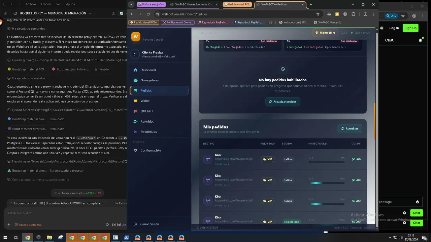
Task: Toggle the Modo claro theme switch
Action: 325,33
